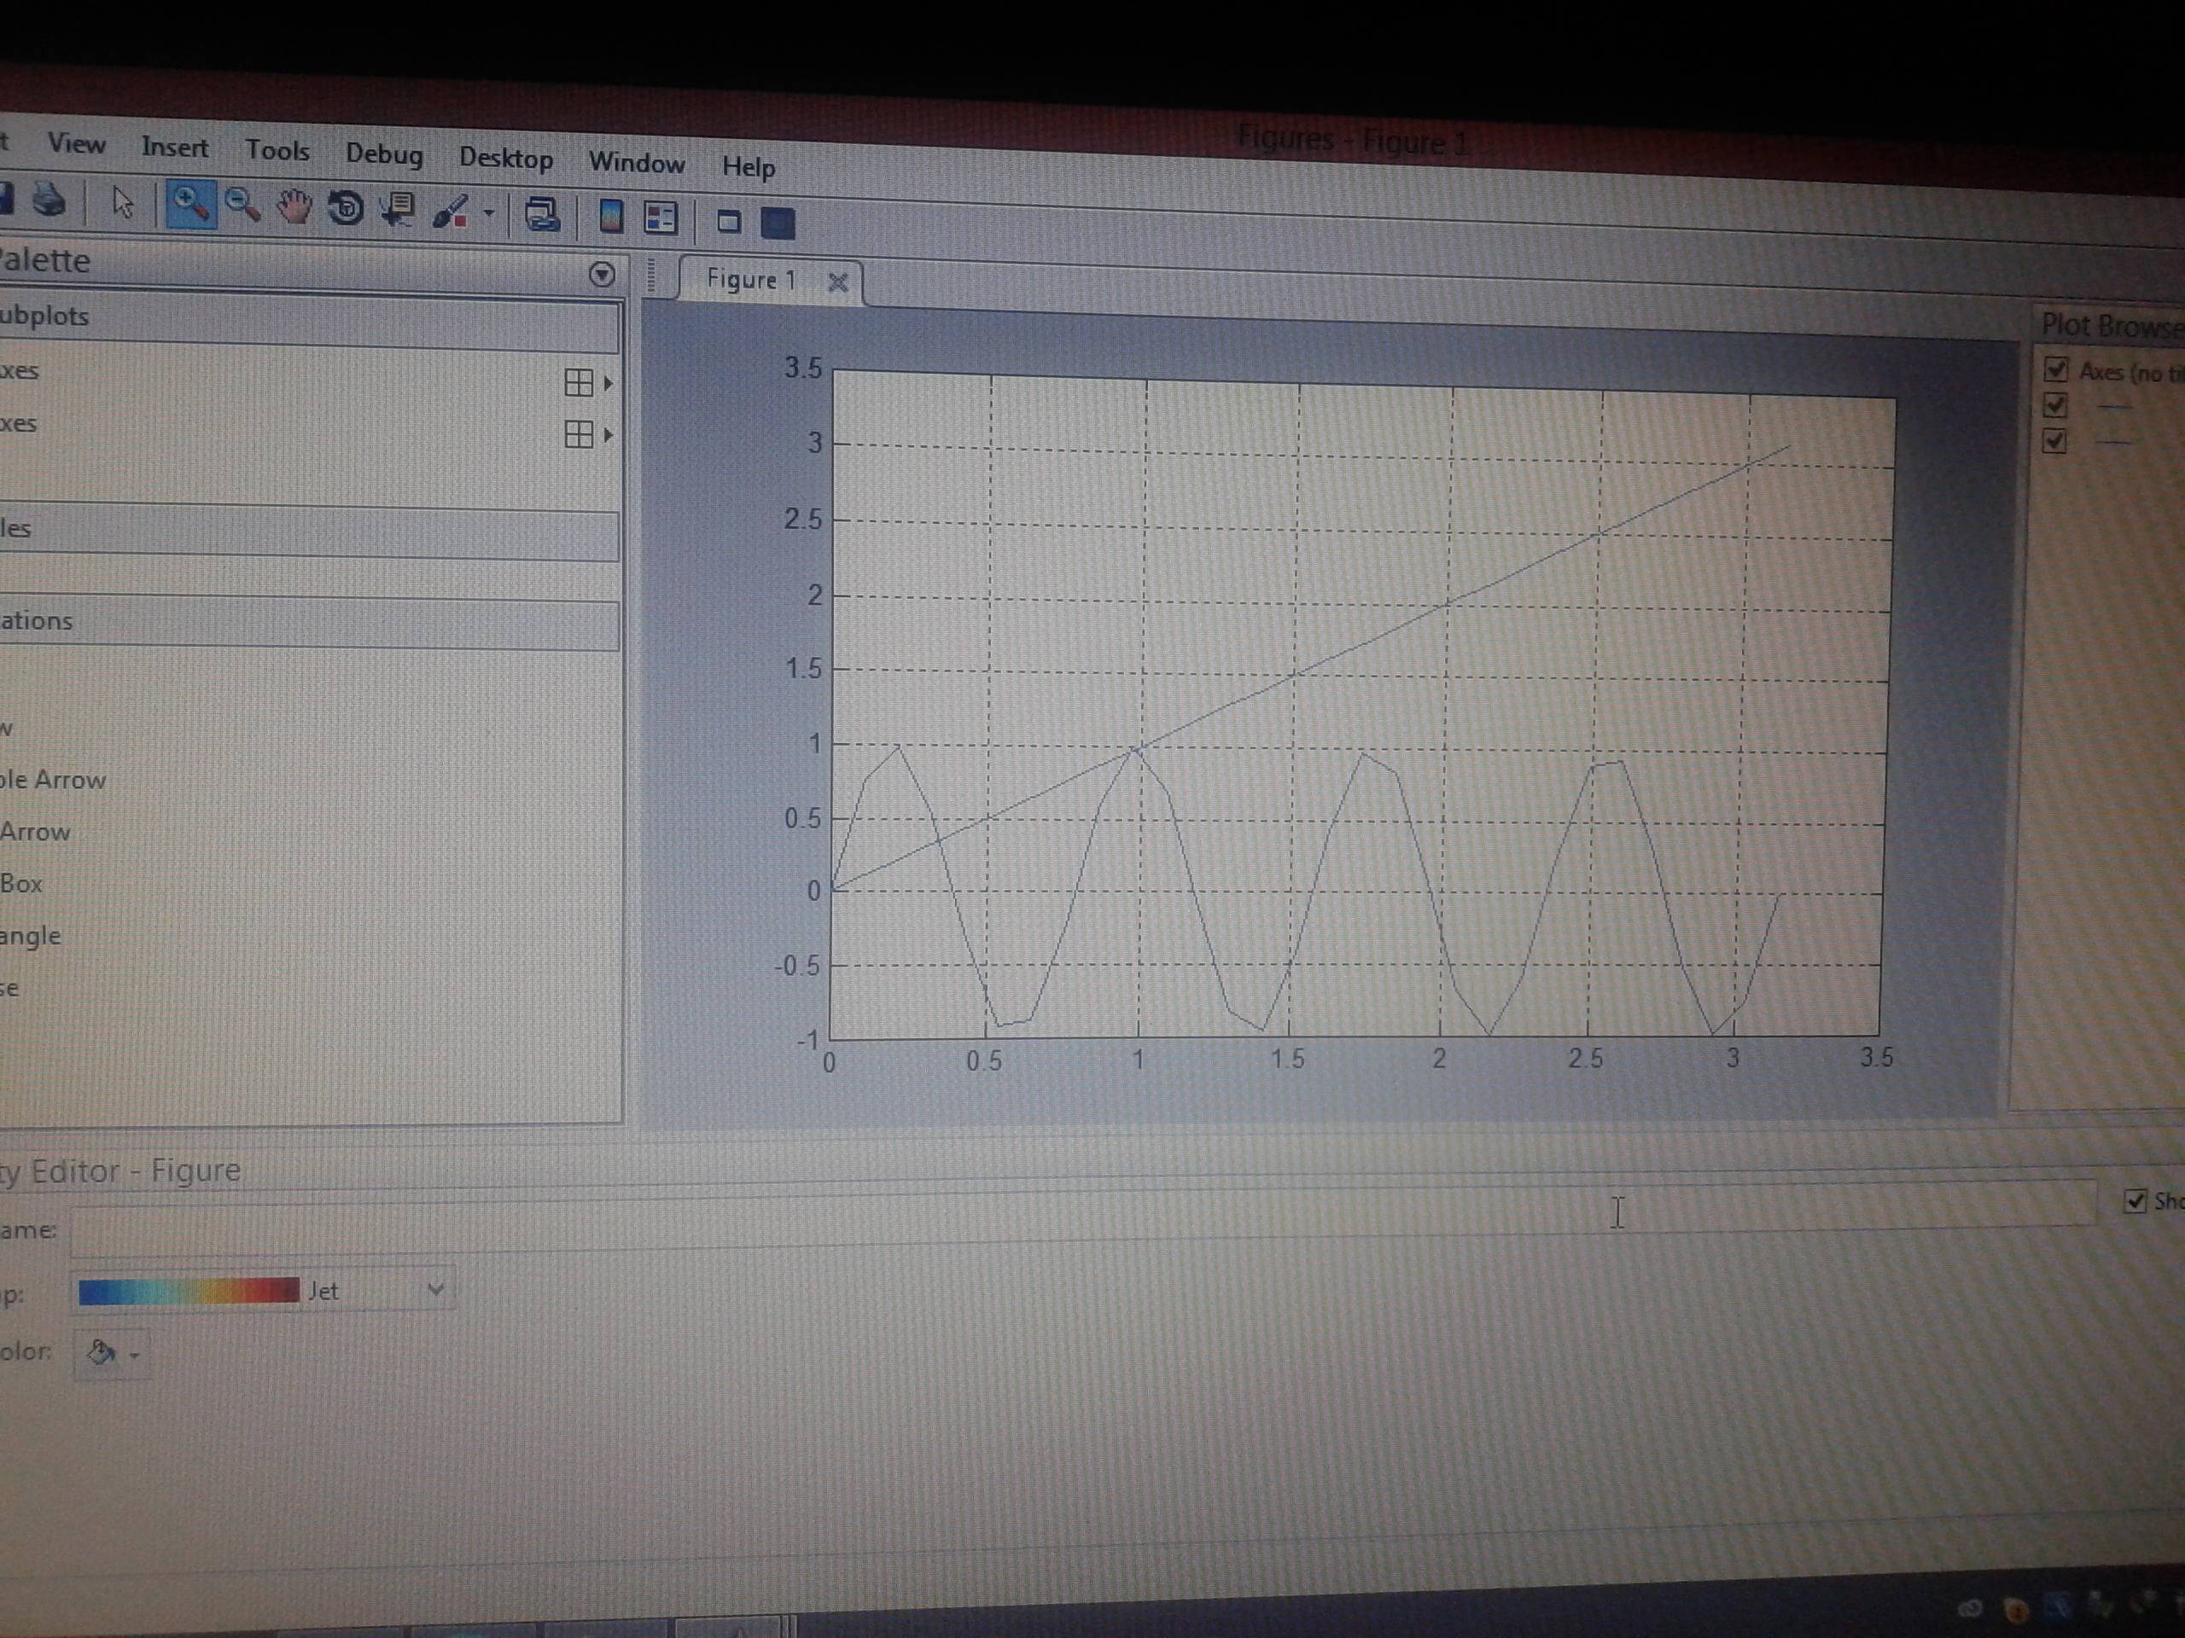Enable the Rotate 3D tool
The width and height of the screenshot is (2185, 1638).
click(346, 209)
